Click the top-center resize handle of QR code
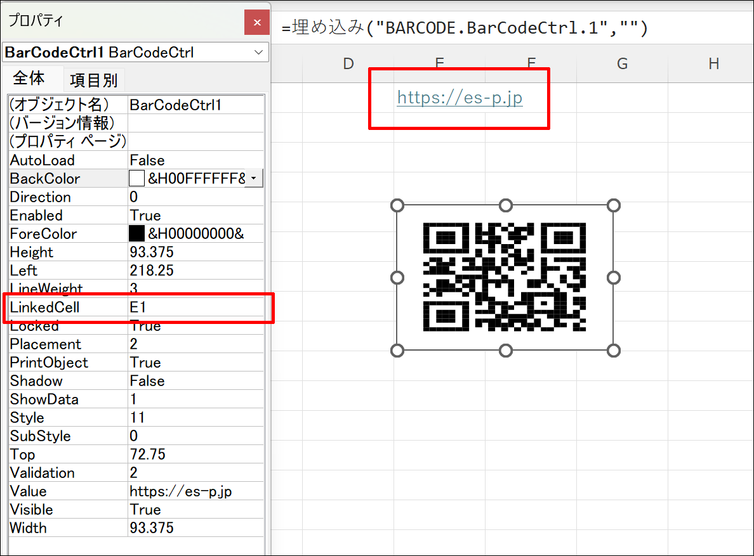 point(505,205)
